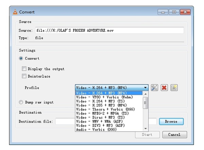Click the Start button
The image size is (204, 150).
147,134
